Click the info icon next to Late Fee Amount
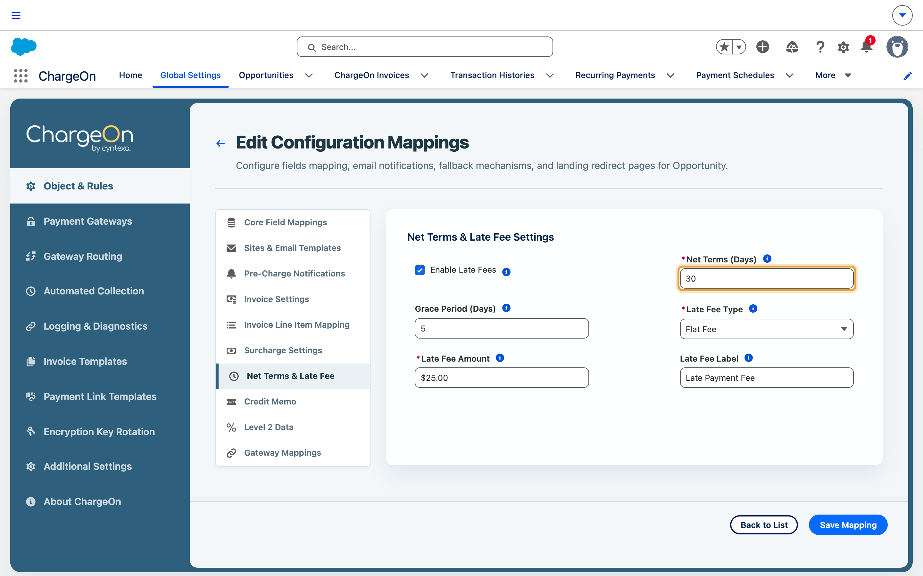923x576 pixels. pos(500,358)
